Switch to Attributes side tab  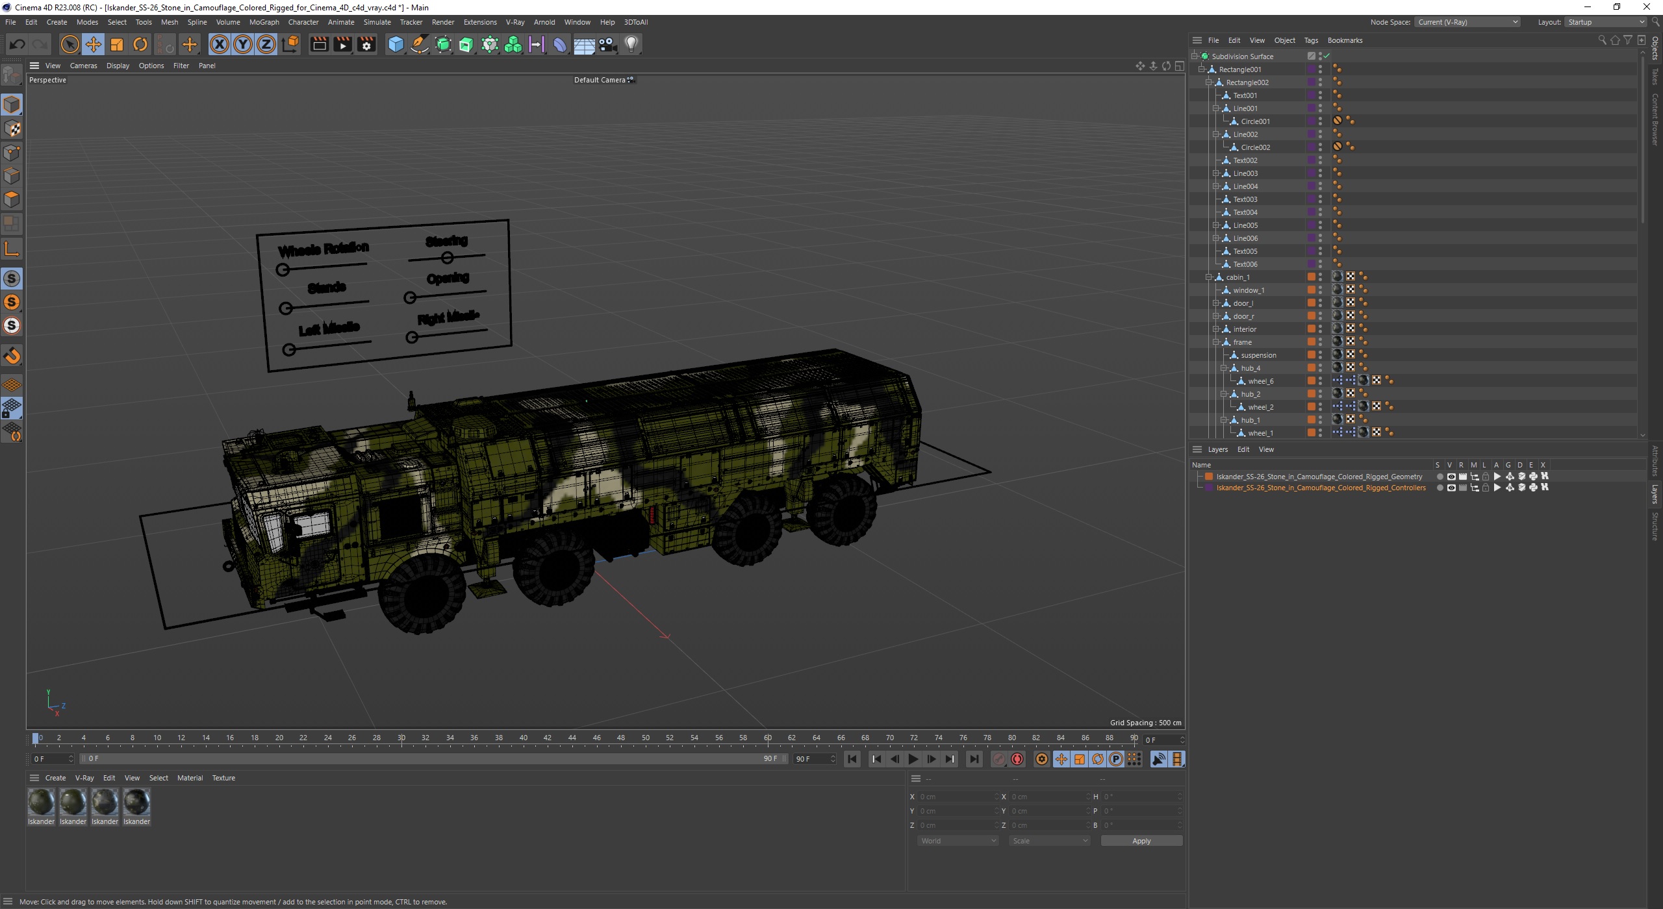pos(1655,460)
